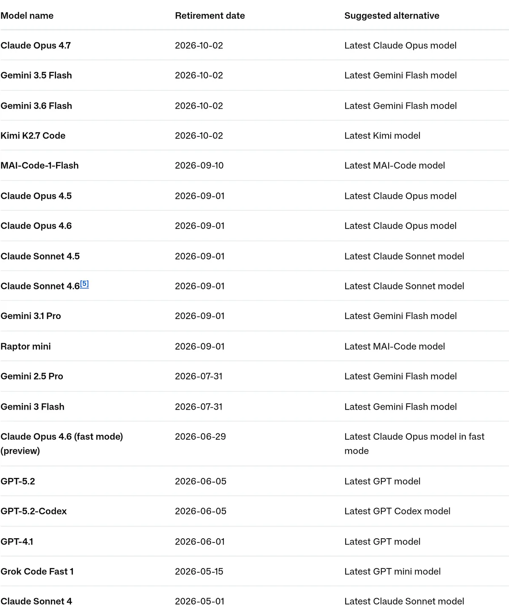Select retirement date for Gemini 2.5 Pro
Viewport: 509px width, 616px height.
[x=199, y=376]
